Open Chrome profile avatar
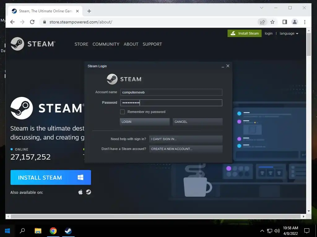Screen dimensions: 317x237 pos(295,22)
